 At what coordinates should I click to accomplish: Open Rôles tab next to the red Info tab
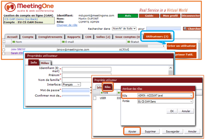pos(45,63)
